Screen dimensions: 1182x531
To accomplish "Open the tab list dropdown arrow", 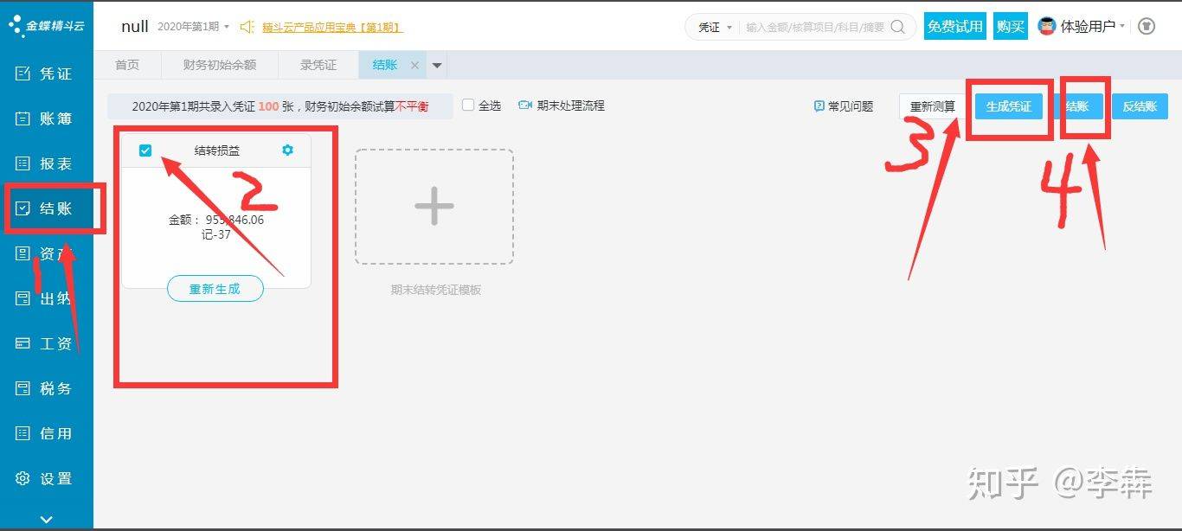I will (437, 66).
